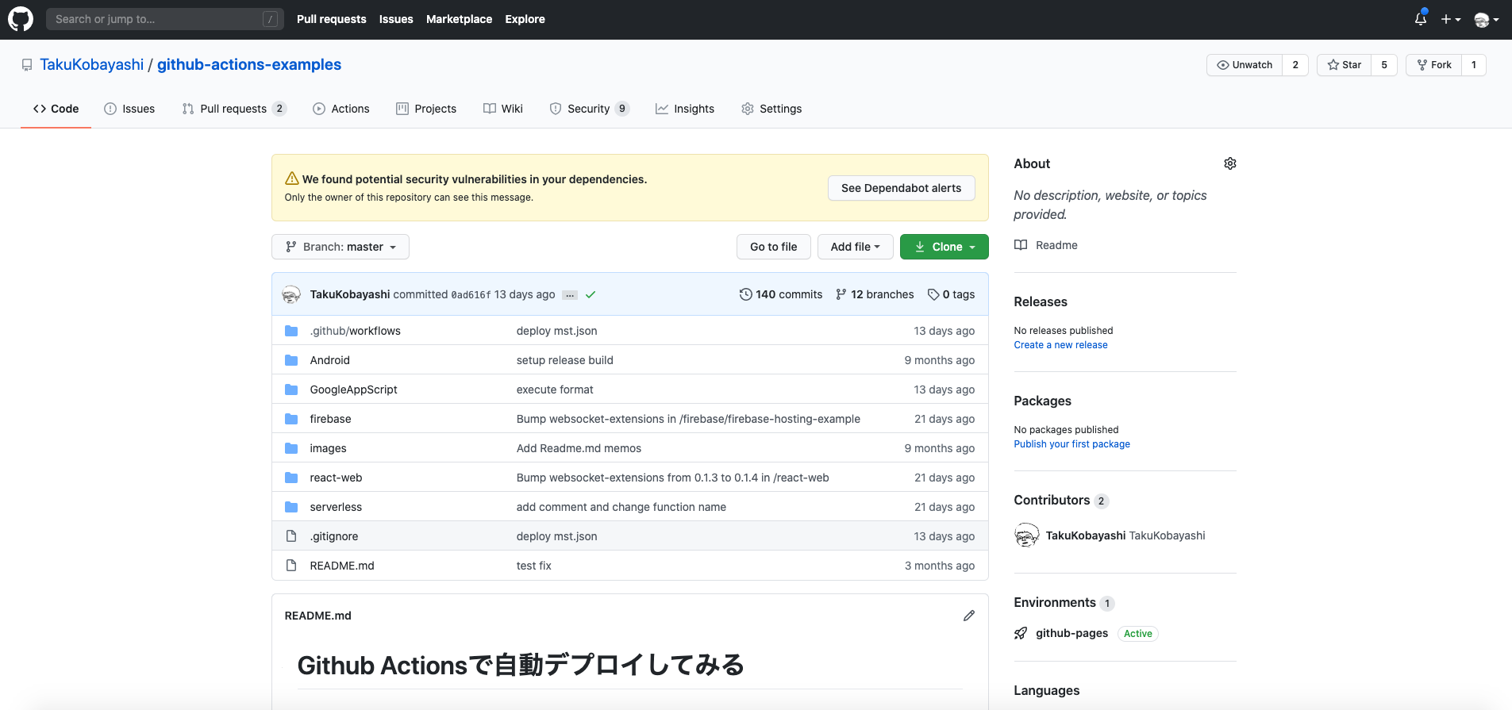Open the Projects tab
Screen dimensions: 1512x710
426,109
